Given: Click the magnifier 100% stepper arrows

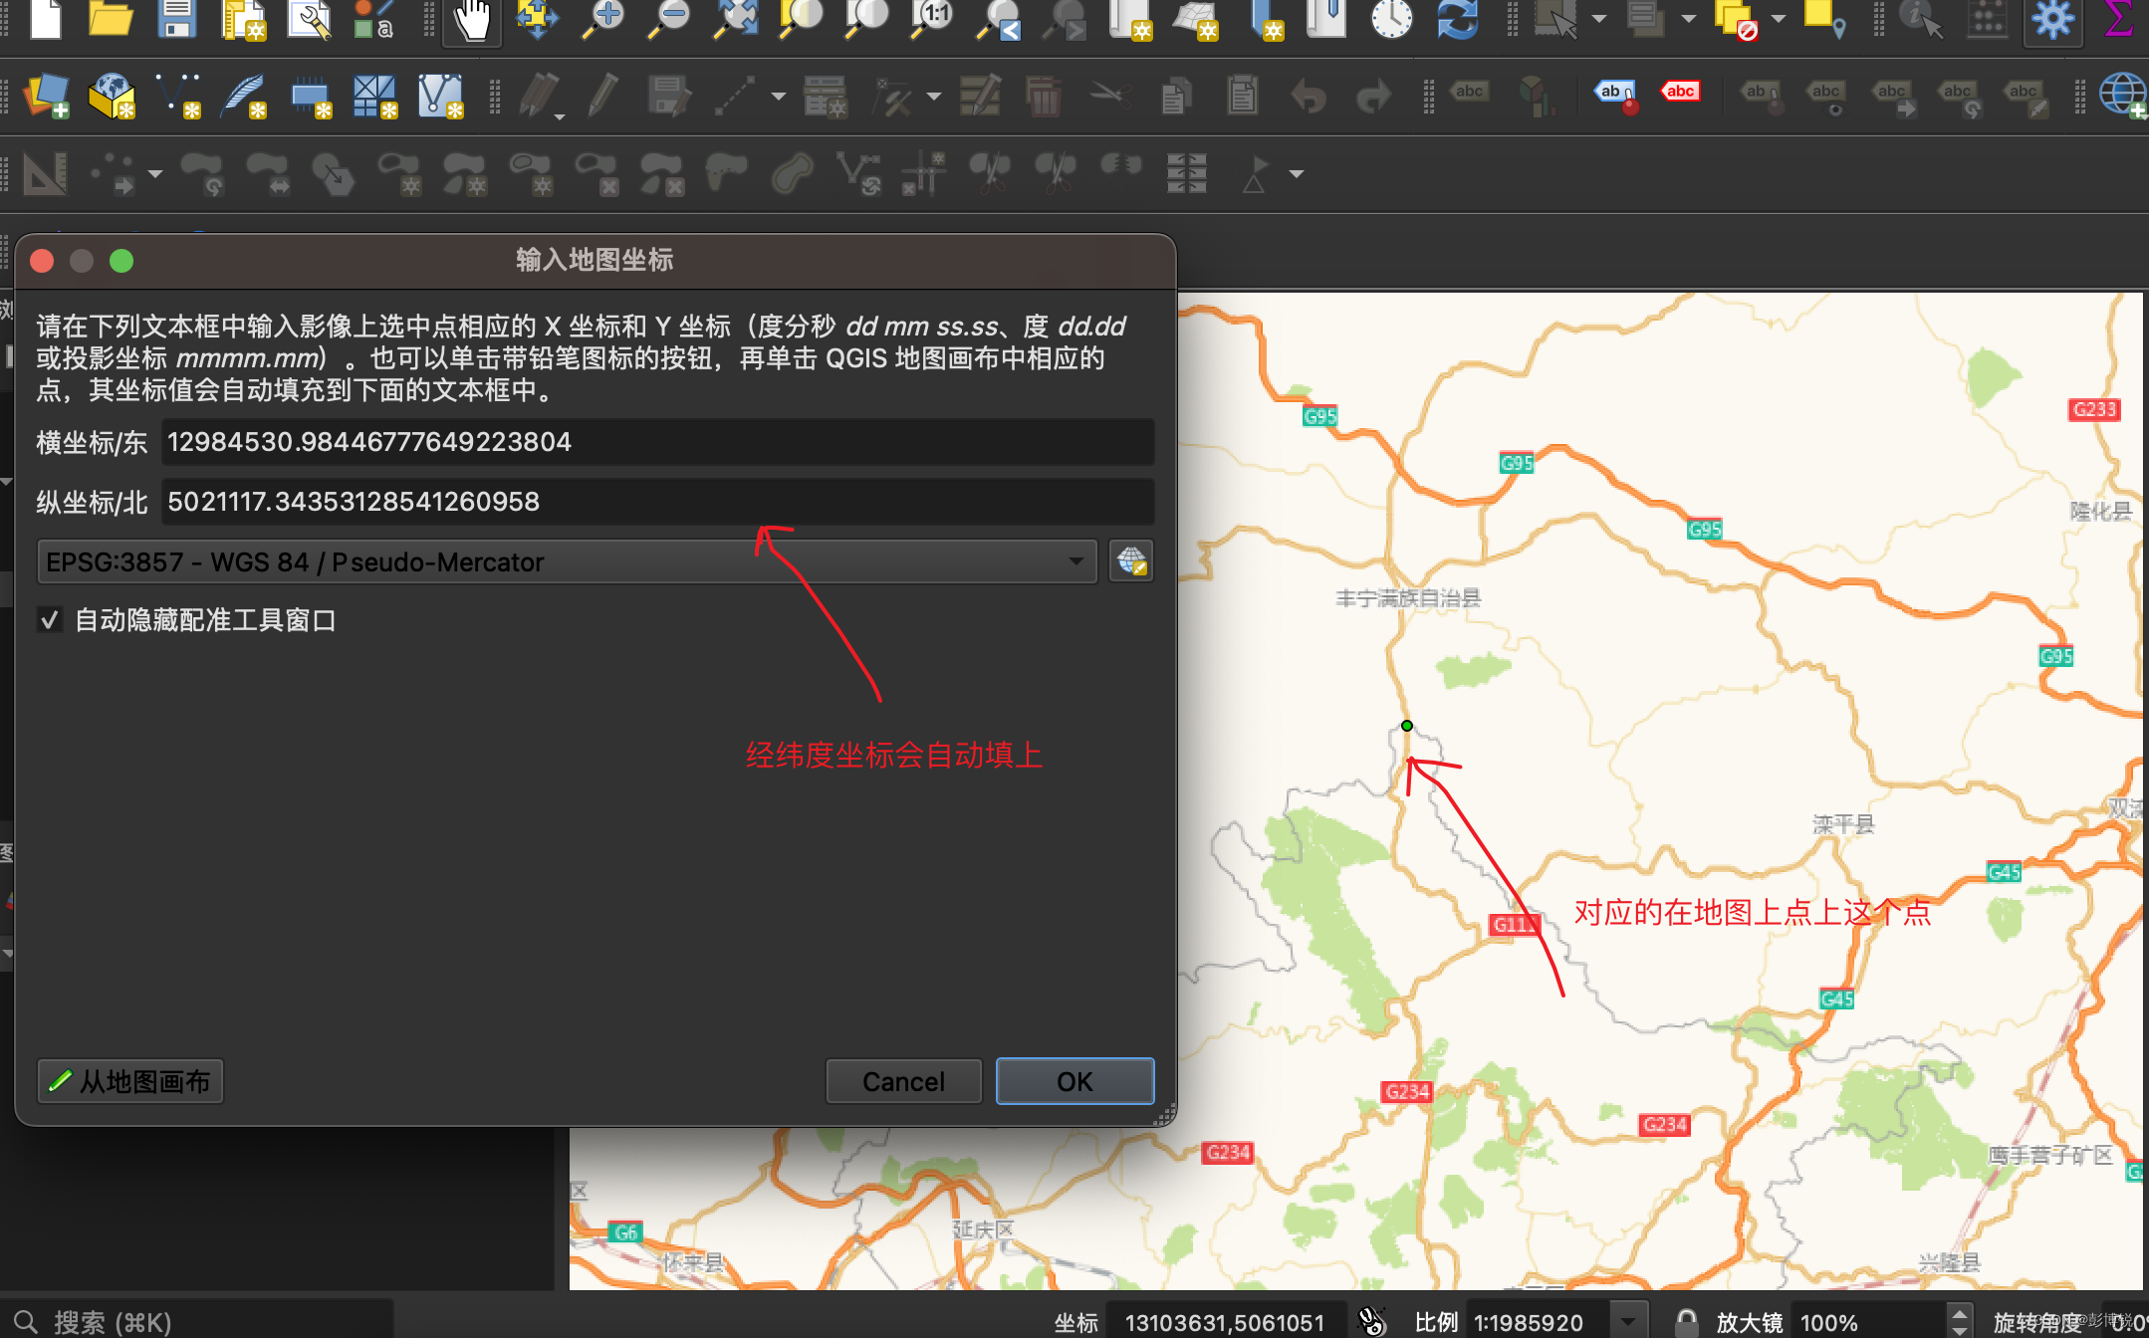Looking at the screenshot, I should (x=1960, y=1322).
